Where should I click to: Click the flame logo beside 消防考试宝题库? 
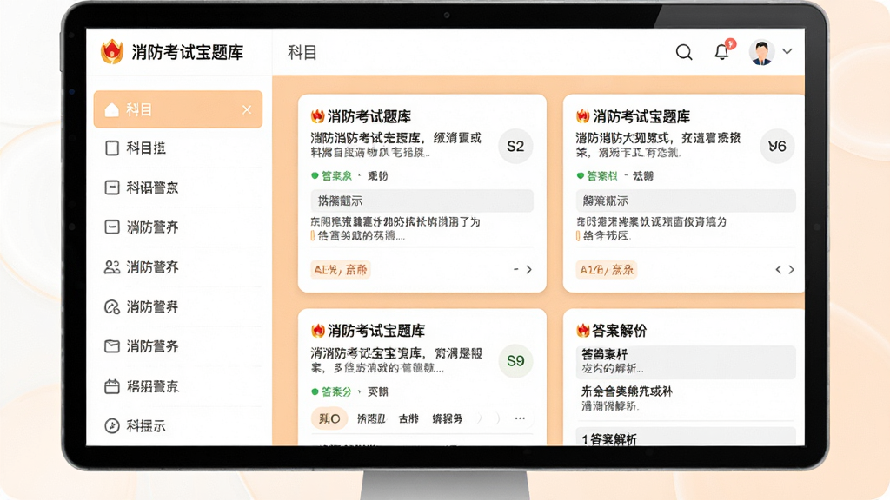pyautogui.click(x=112, y=51)
